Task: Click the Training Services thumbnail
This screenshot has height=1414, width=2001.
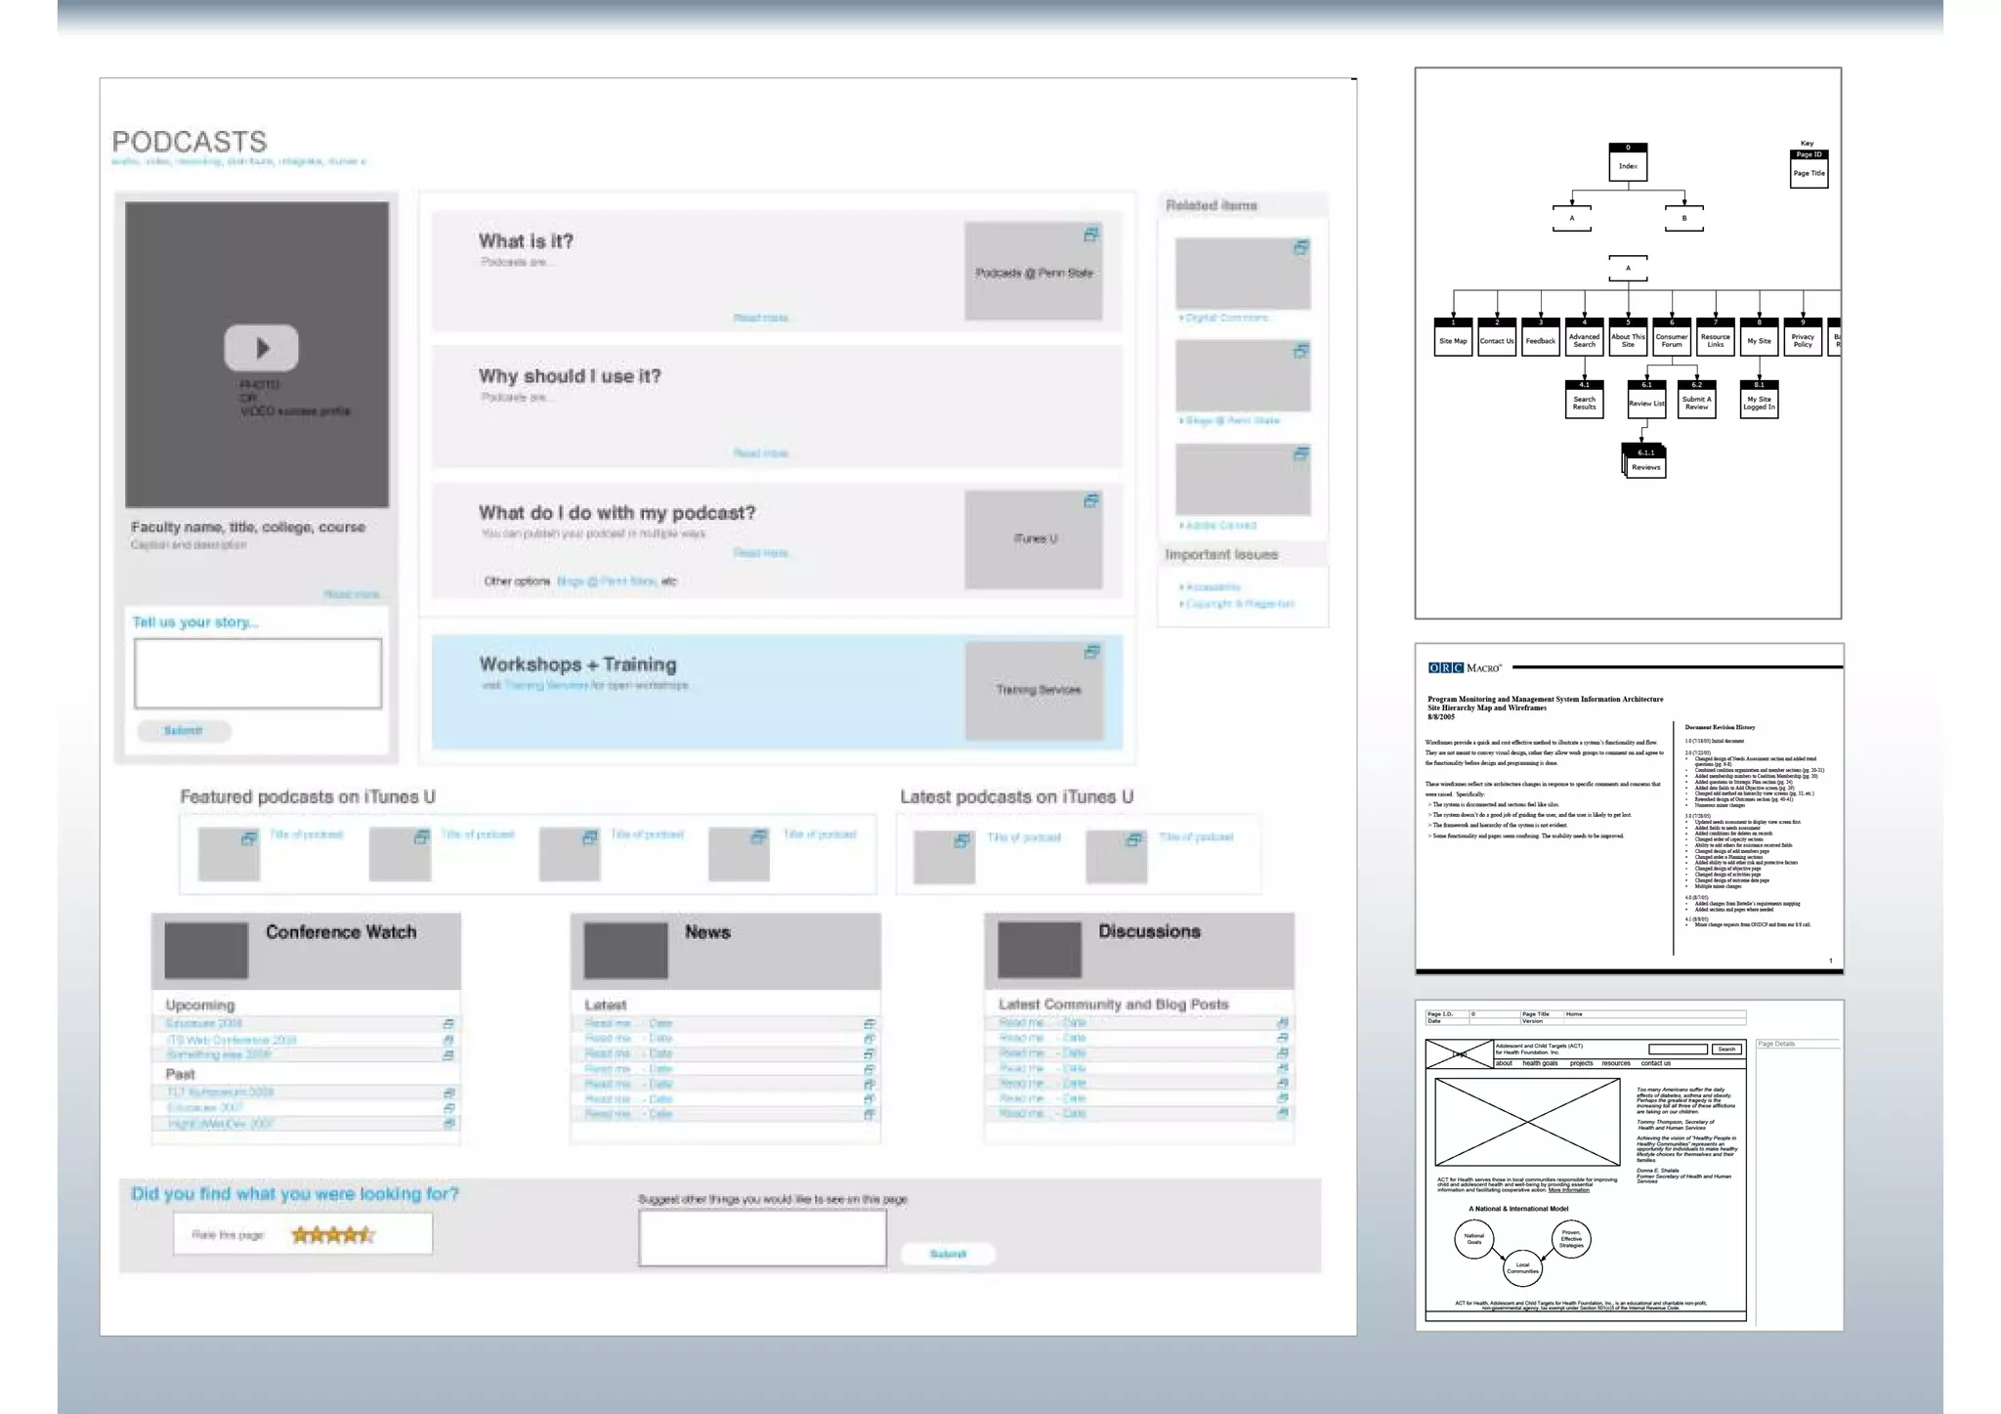Action: click(1035, 690)
